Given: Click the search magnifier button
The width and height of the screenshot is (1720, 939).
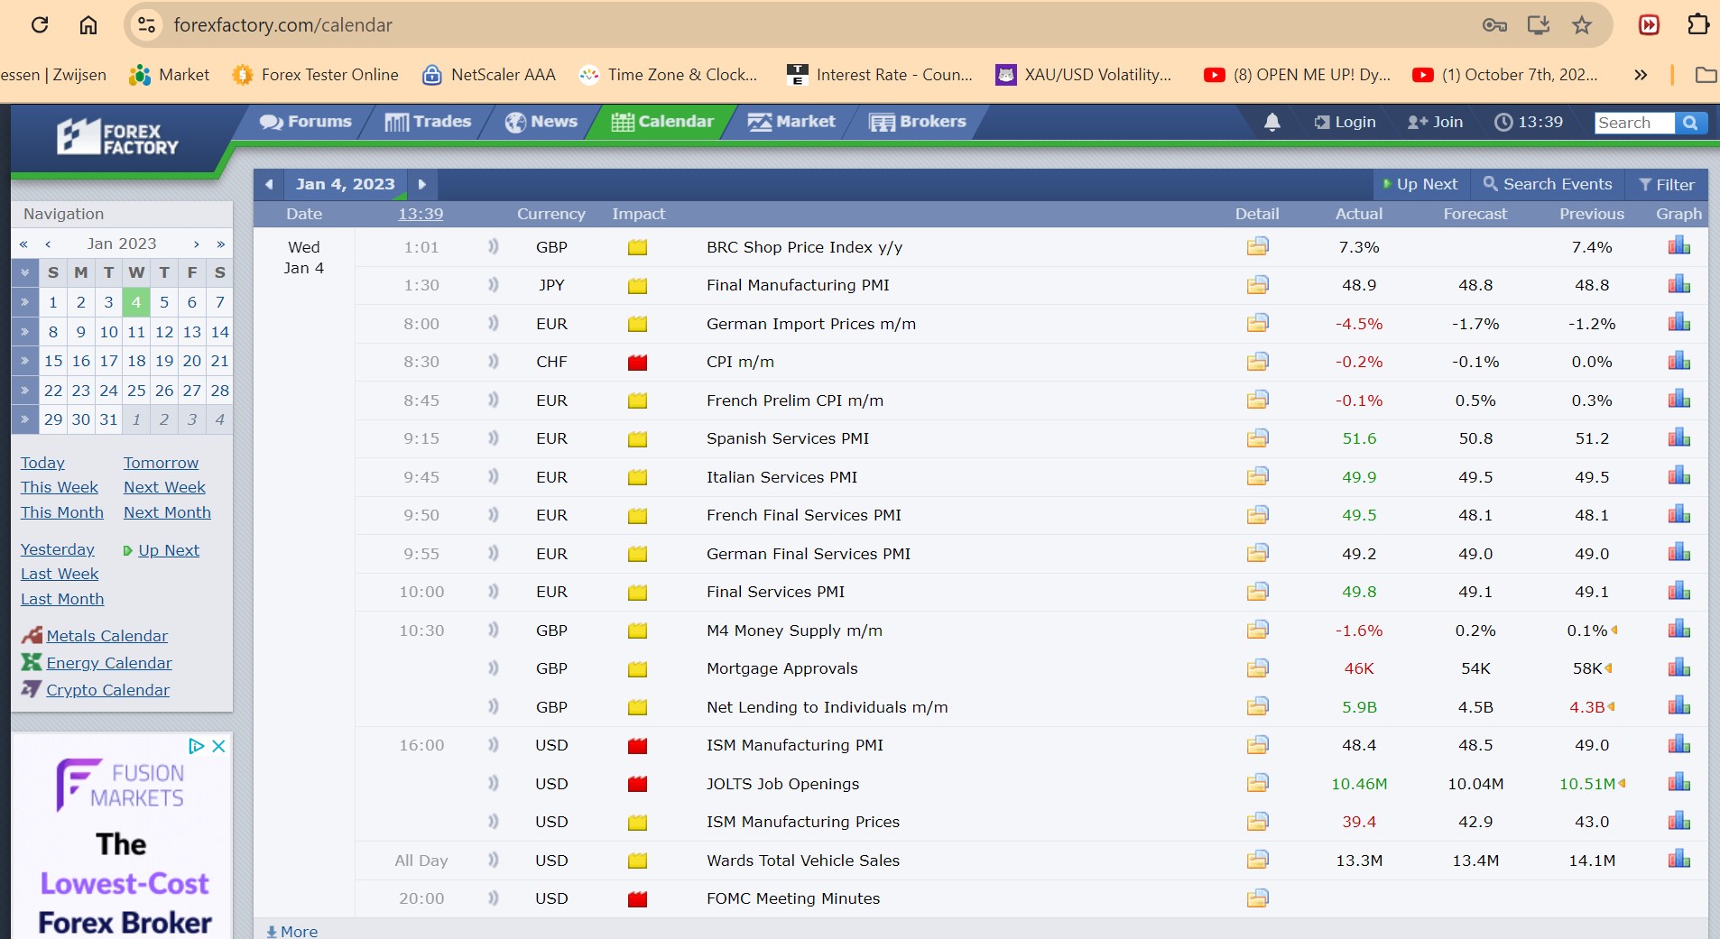Looking at the screenshot, I should [1690, 123].
